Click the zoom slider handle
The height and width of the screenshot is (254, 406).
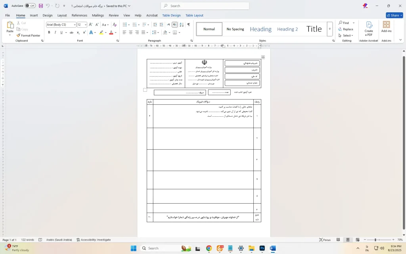pos(375,240)
